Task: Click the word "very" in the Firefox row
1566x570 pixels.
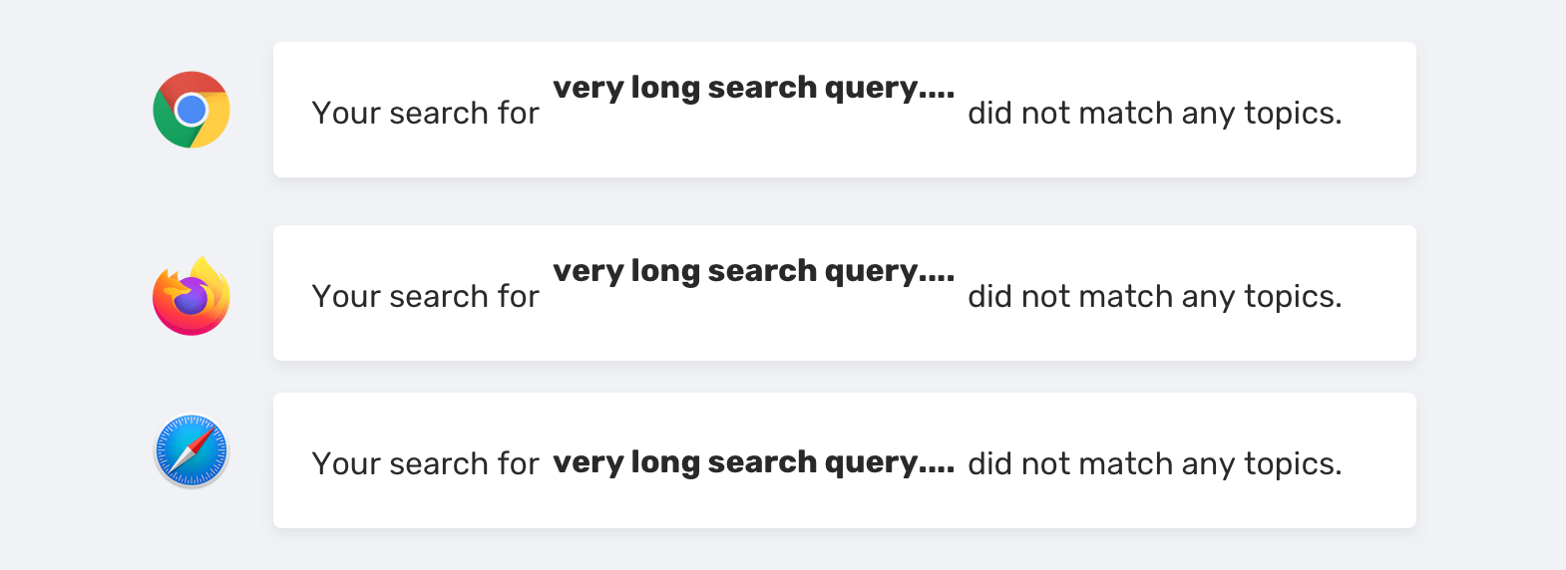Action: click(x=587, y=271)
